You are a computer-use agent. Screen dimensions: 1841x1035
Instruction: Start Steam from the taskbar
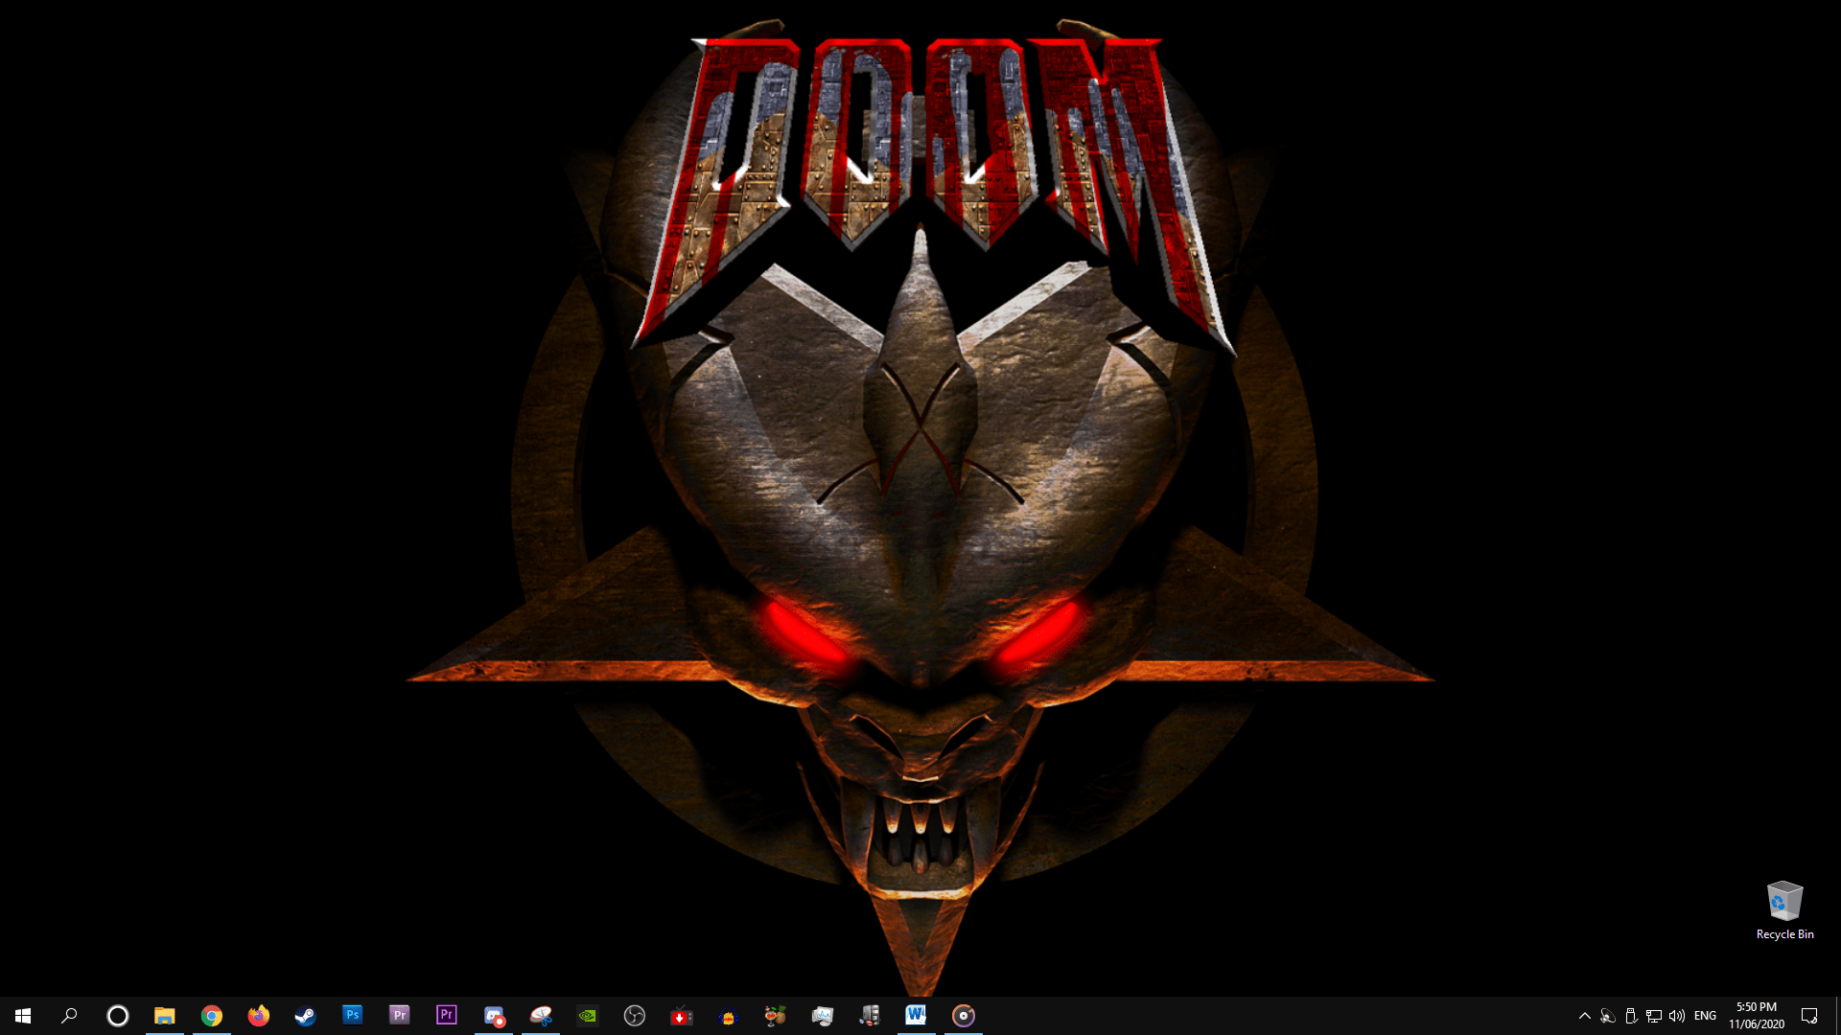point(305,1015)
